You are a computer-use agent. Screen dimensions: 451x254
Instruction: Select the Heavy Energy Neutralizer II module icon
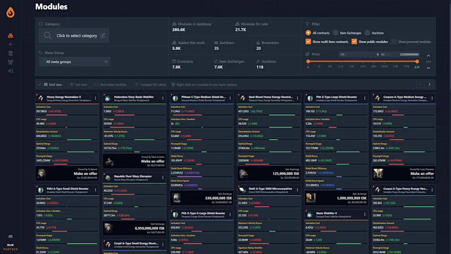pyautogui.click(x=41, y=98)
